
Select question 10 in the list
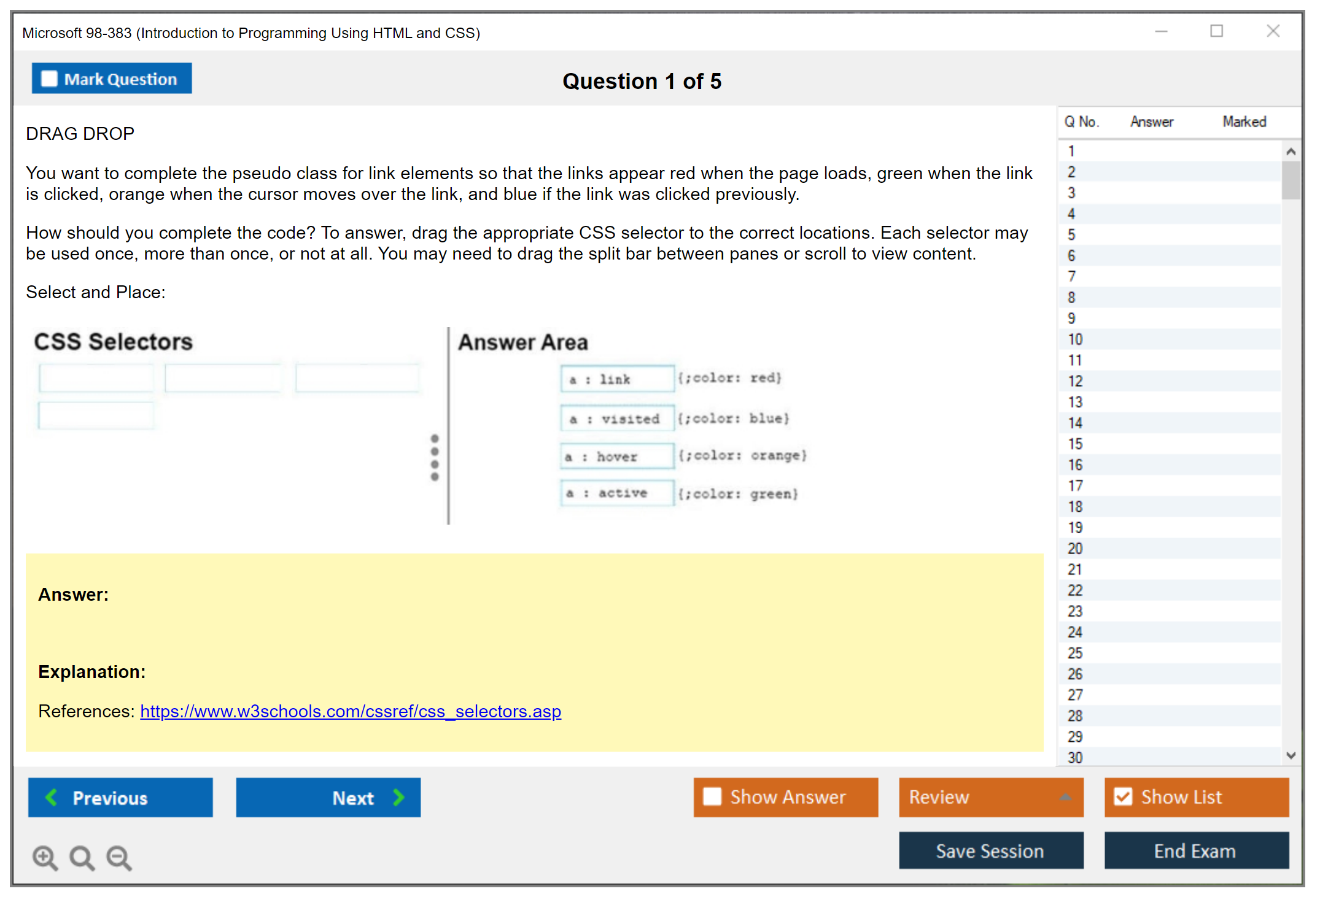coord(1075,339)
